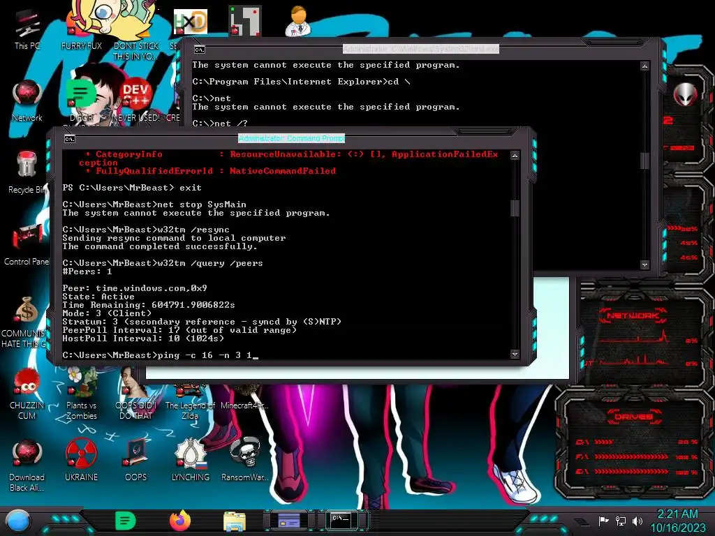Viewport: 715px width, 536px height.
Task: Open the OOPS desktop shortcut
Action: click(x=136, y=461)
